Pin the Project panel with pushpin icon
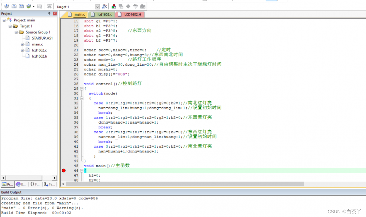The image size is (366, 217). click(x=49, y=14)
